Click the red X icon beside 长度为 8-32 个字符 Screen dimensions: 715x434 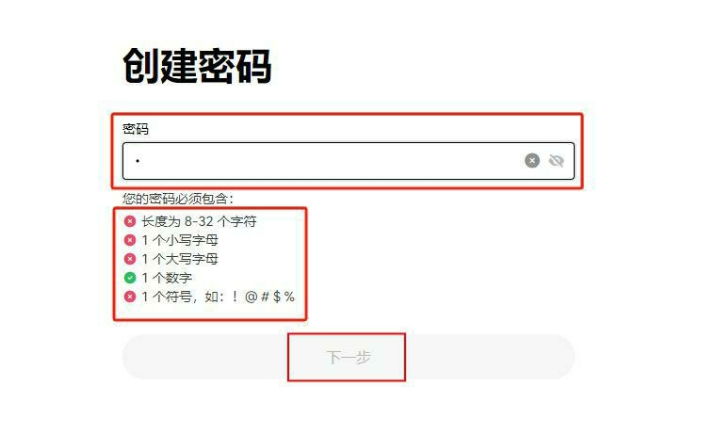point(130,221)
